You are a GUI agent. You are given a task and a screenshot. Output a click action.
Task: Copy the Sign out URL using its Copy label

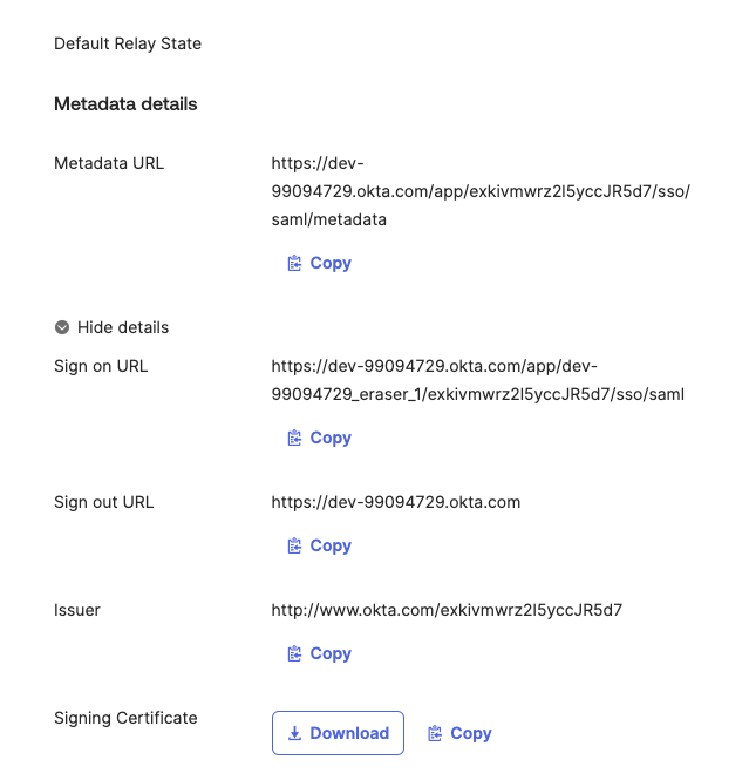click(331, 545)
